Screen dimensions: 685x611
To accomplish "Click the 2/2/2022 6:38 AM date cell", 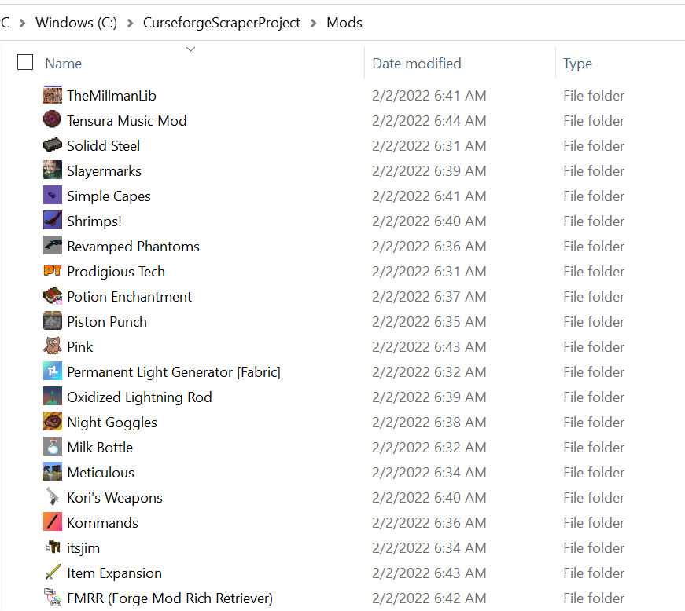I will pos(429,423).
